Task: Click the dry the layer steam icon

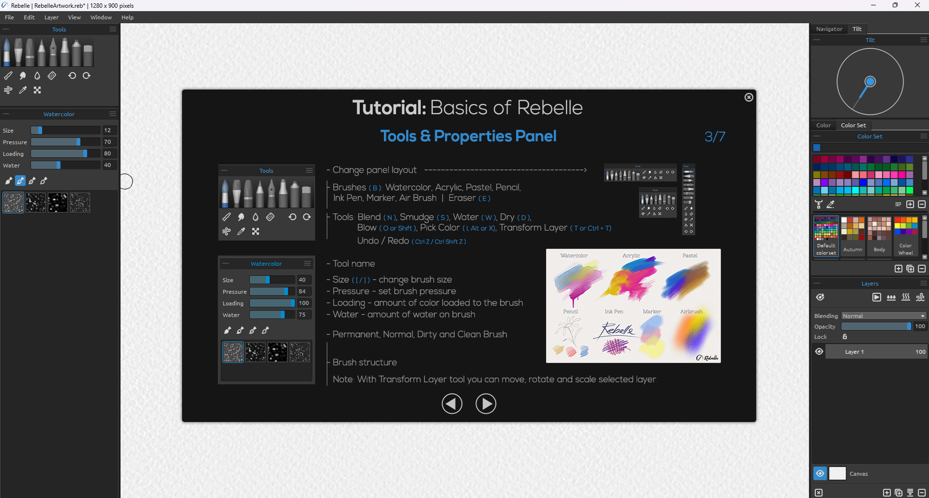Action: (x=906, y=297)
